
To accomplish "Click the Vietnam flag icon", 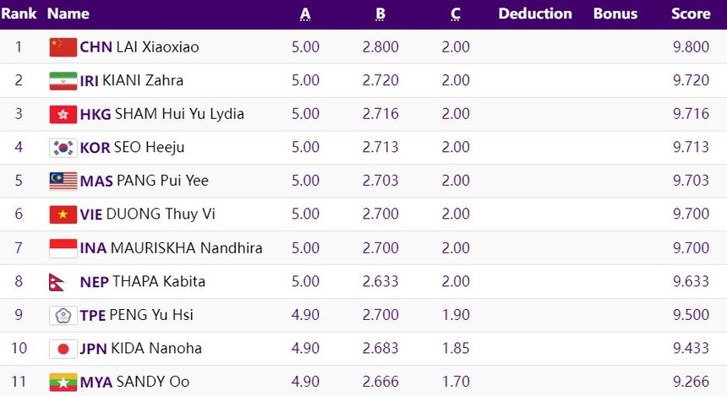I will pos(63,214).
